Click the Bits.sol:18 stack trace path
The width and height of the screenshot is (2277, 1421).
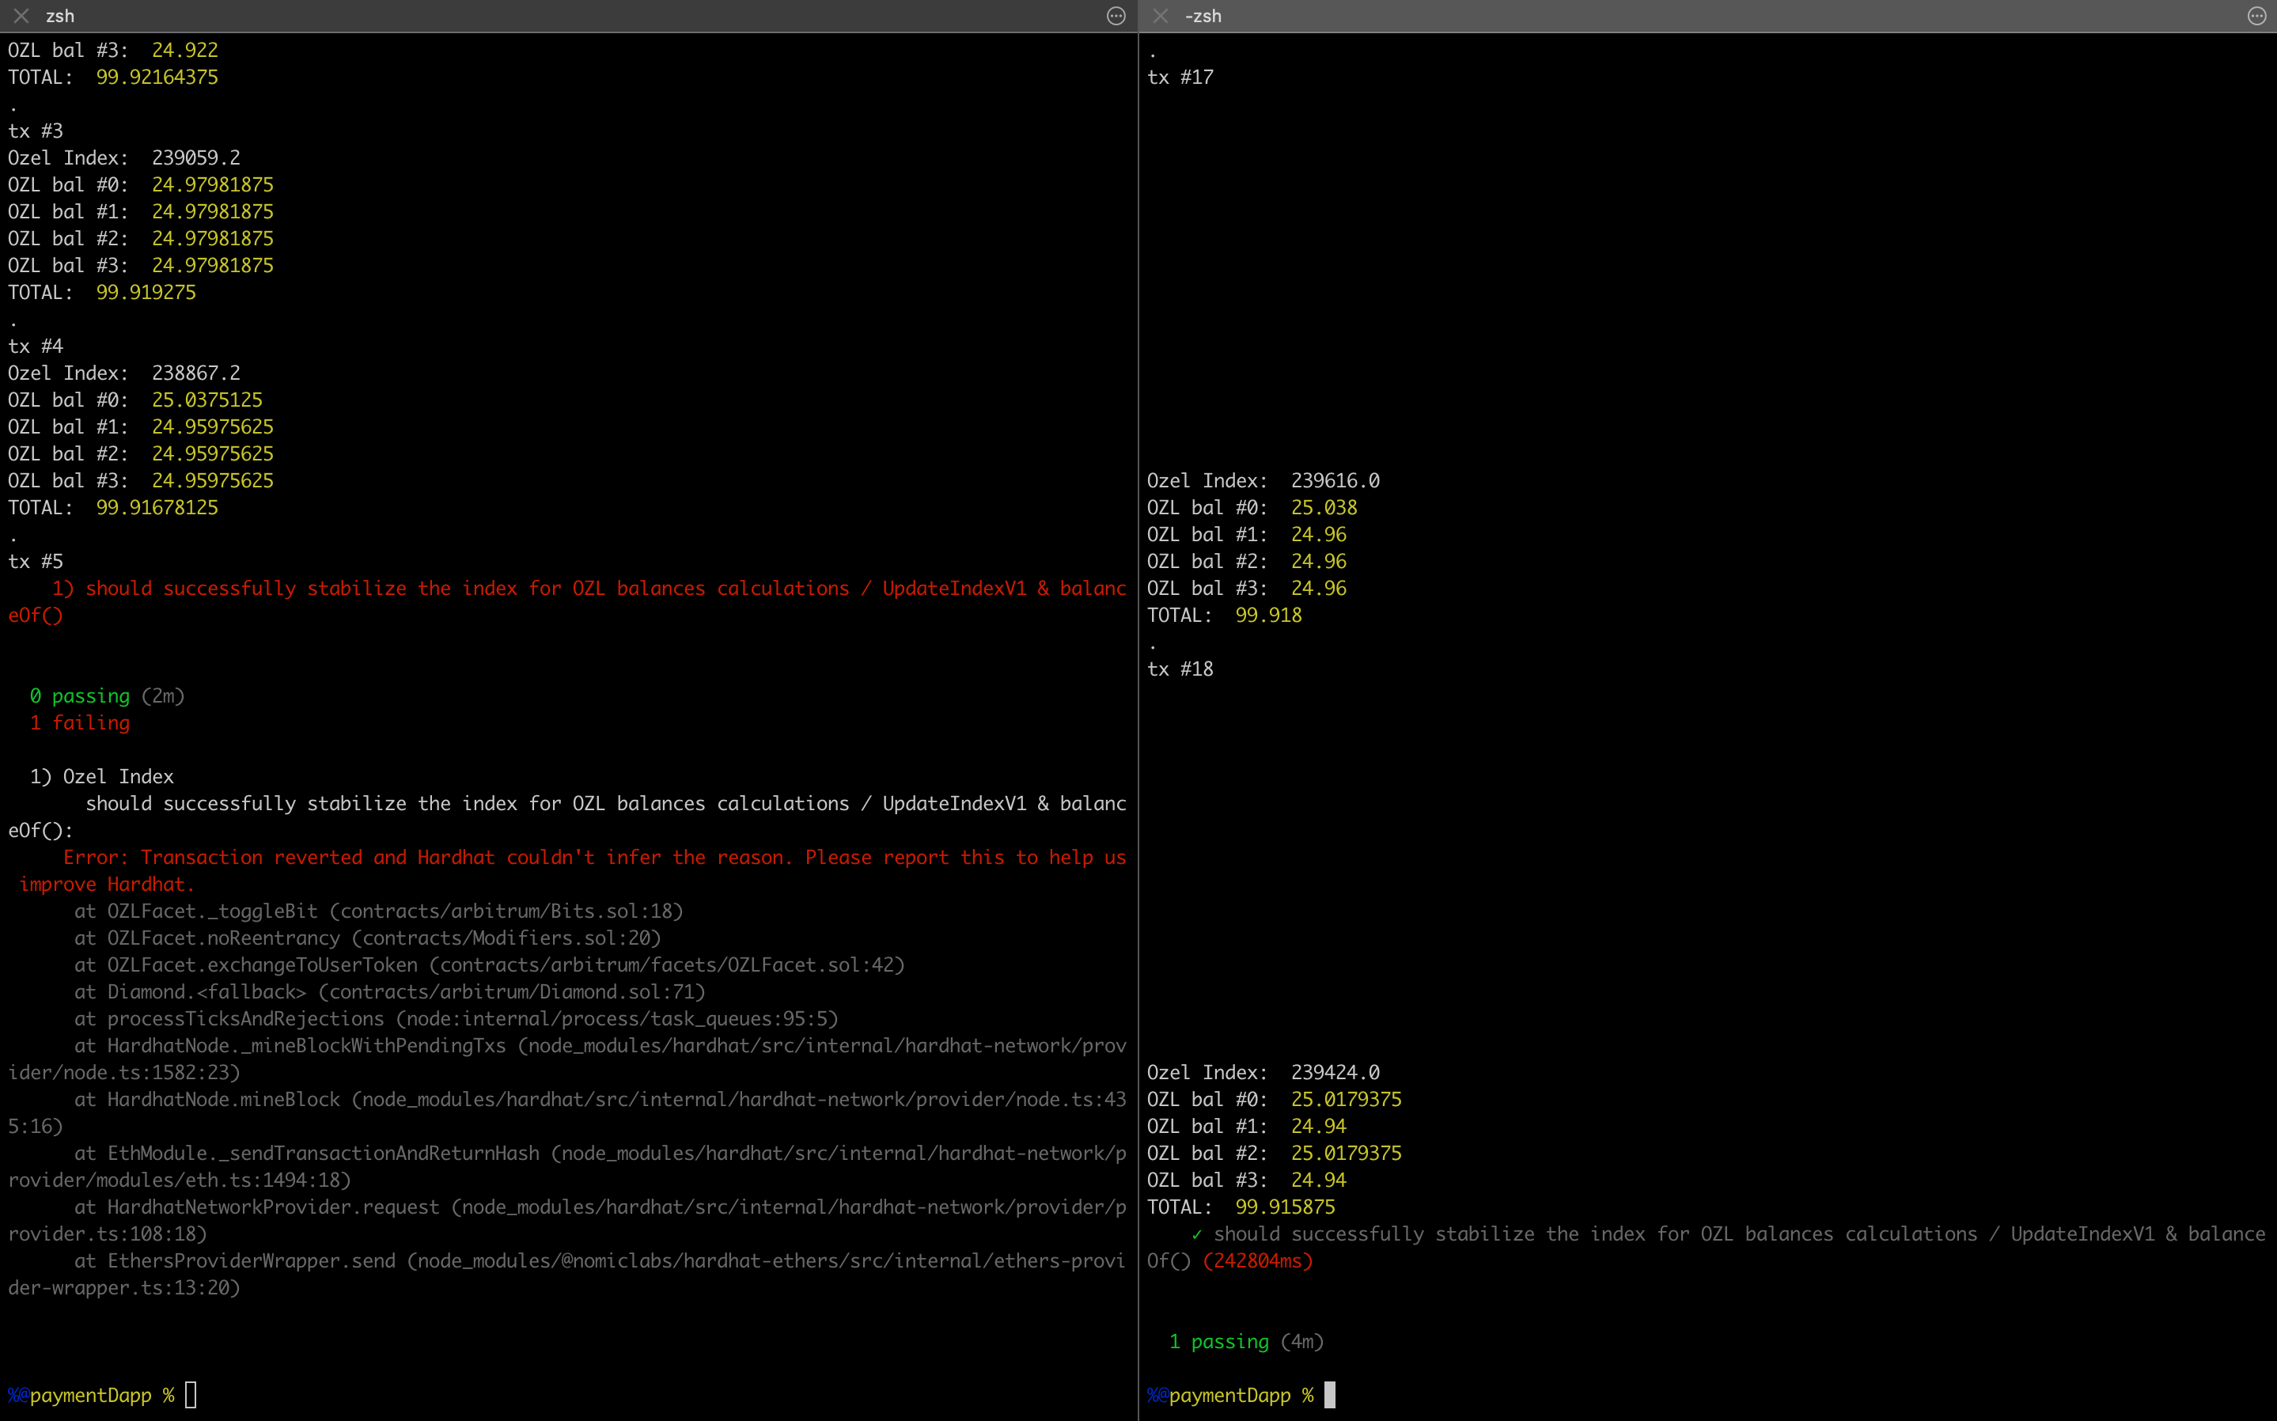coord(506,911)
